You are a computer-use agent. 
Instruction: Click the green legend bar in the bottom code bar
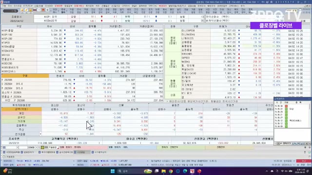click(181, 147)
